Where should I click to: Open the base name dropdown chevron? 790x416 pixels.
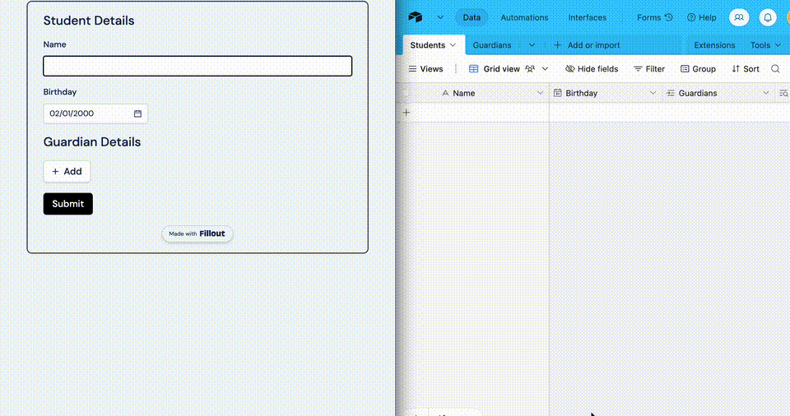pyautogui.click(x=440, y=17)
